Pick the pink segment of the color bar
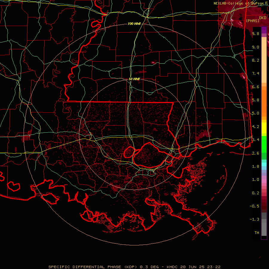 264,181
